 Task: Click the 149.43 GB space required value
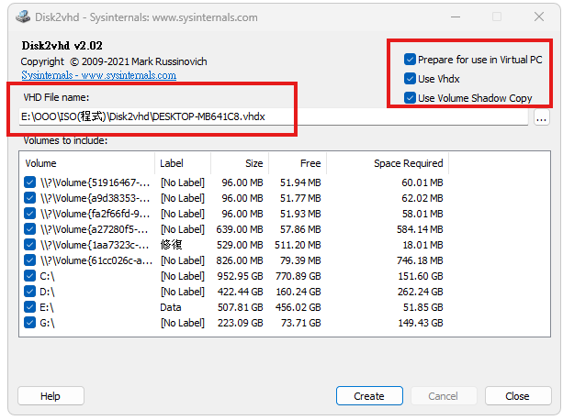click(x=421, y=323)
